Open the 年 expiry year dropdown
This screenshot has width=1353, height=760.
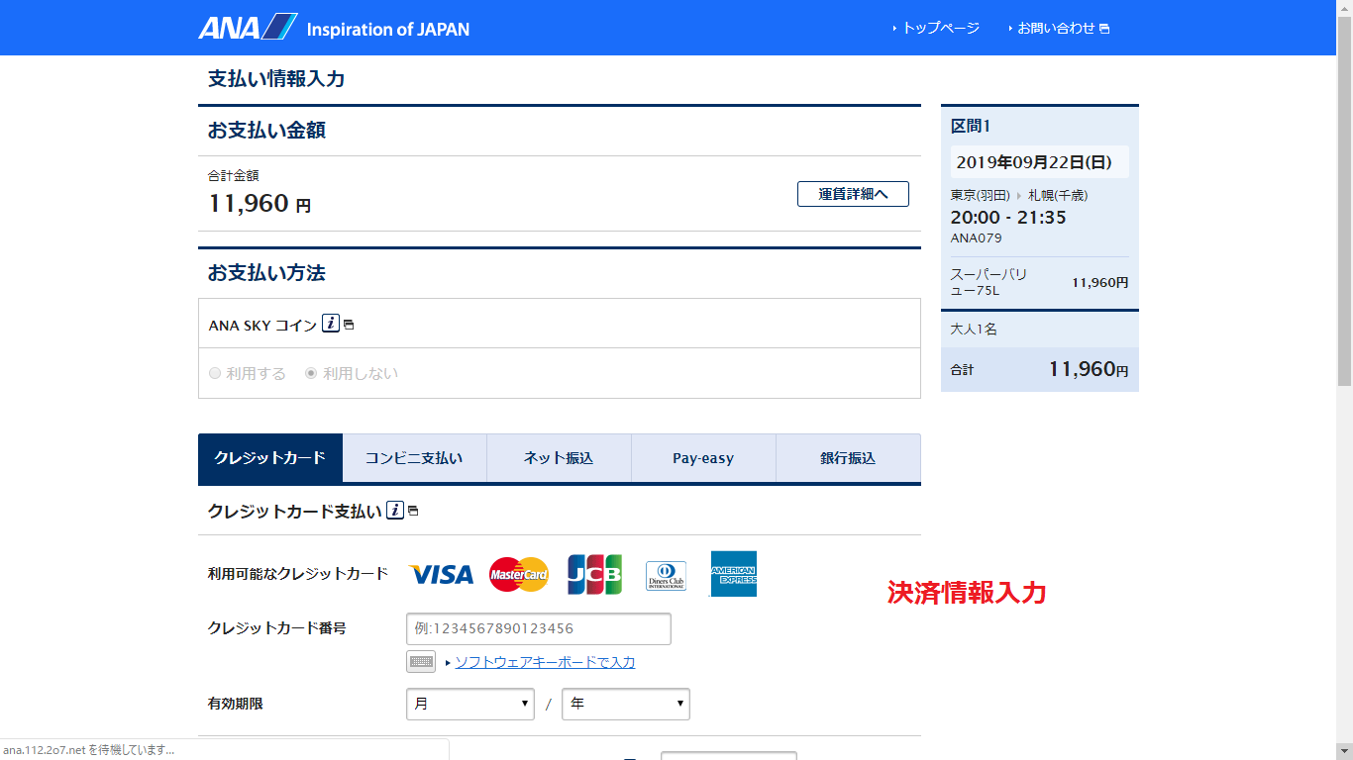(626, 704)
